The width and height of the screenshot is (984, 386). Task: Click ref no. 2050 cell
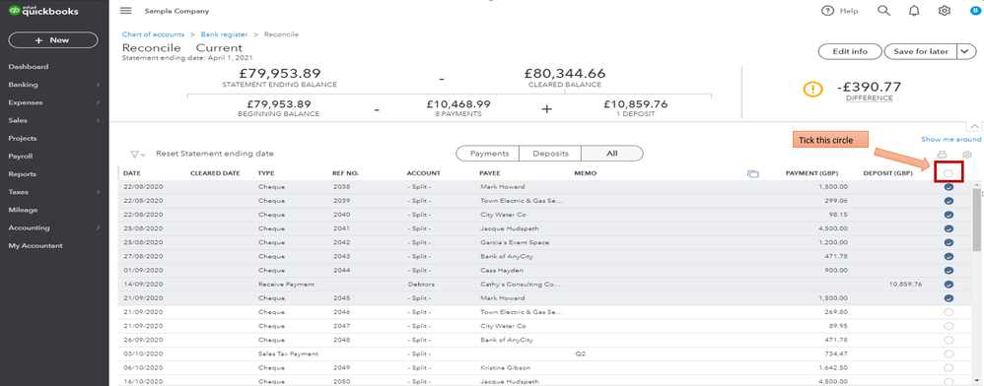click(342, 382)
